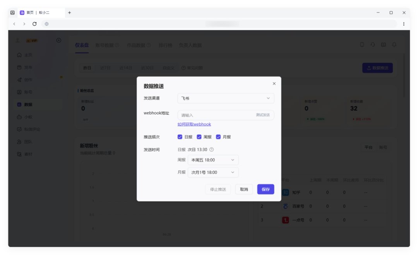Click the 保存 button
418x255 pixels.
tap(266, 189)
